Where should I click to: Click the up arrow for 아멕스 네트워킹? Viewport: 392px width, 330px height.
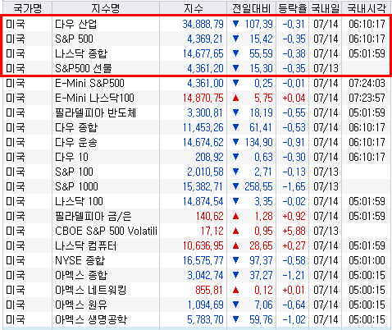point(235,290)
